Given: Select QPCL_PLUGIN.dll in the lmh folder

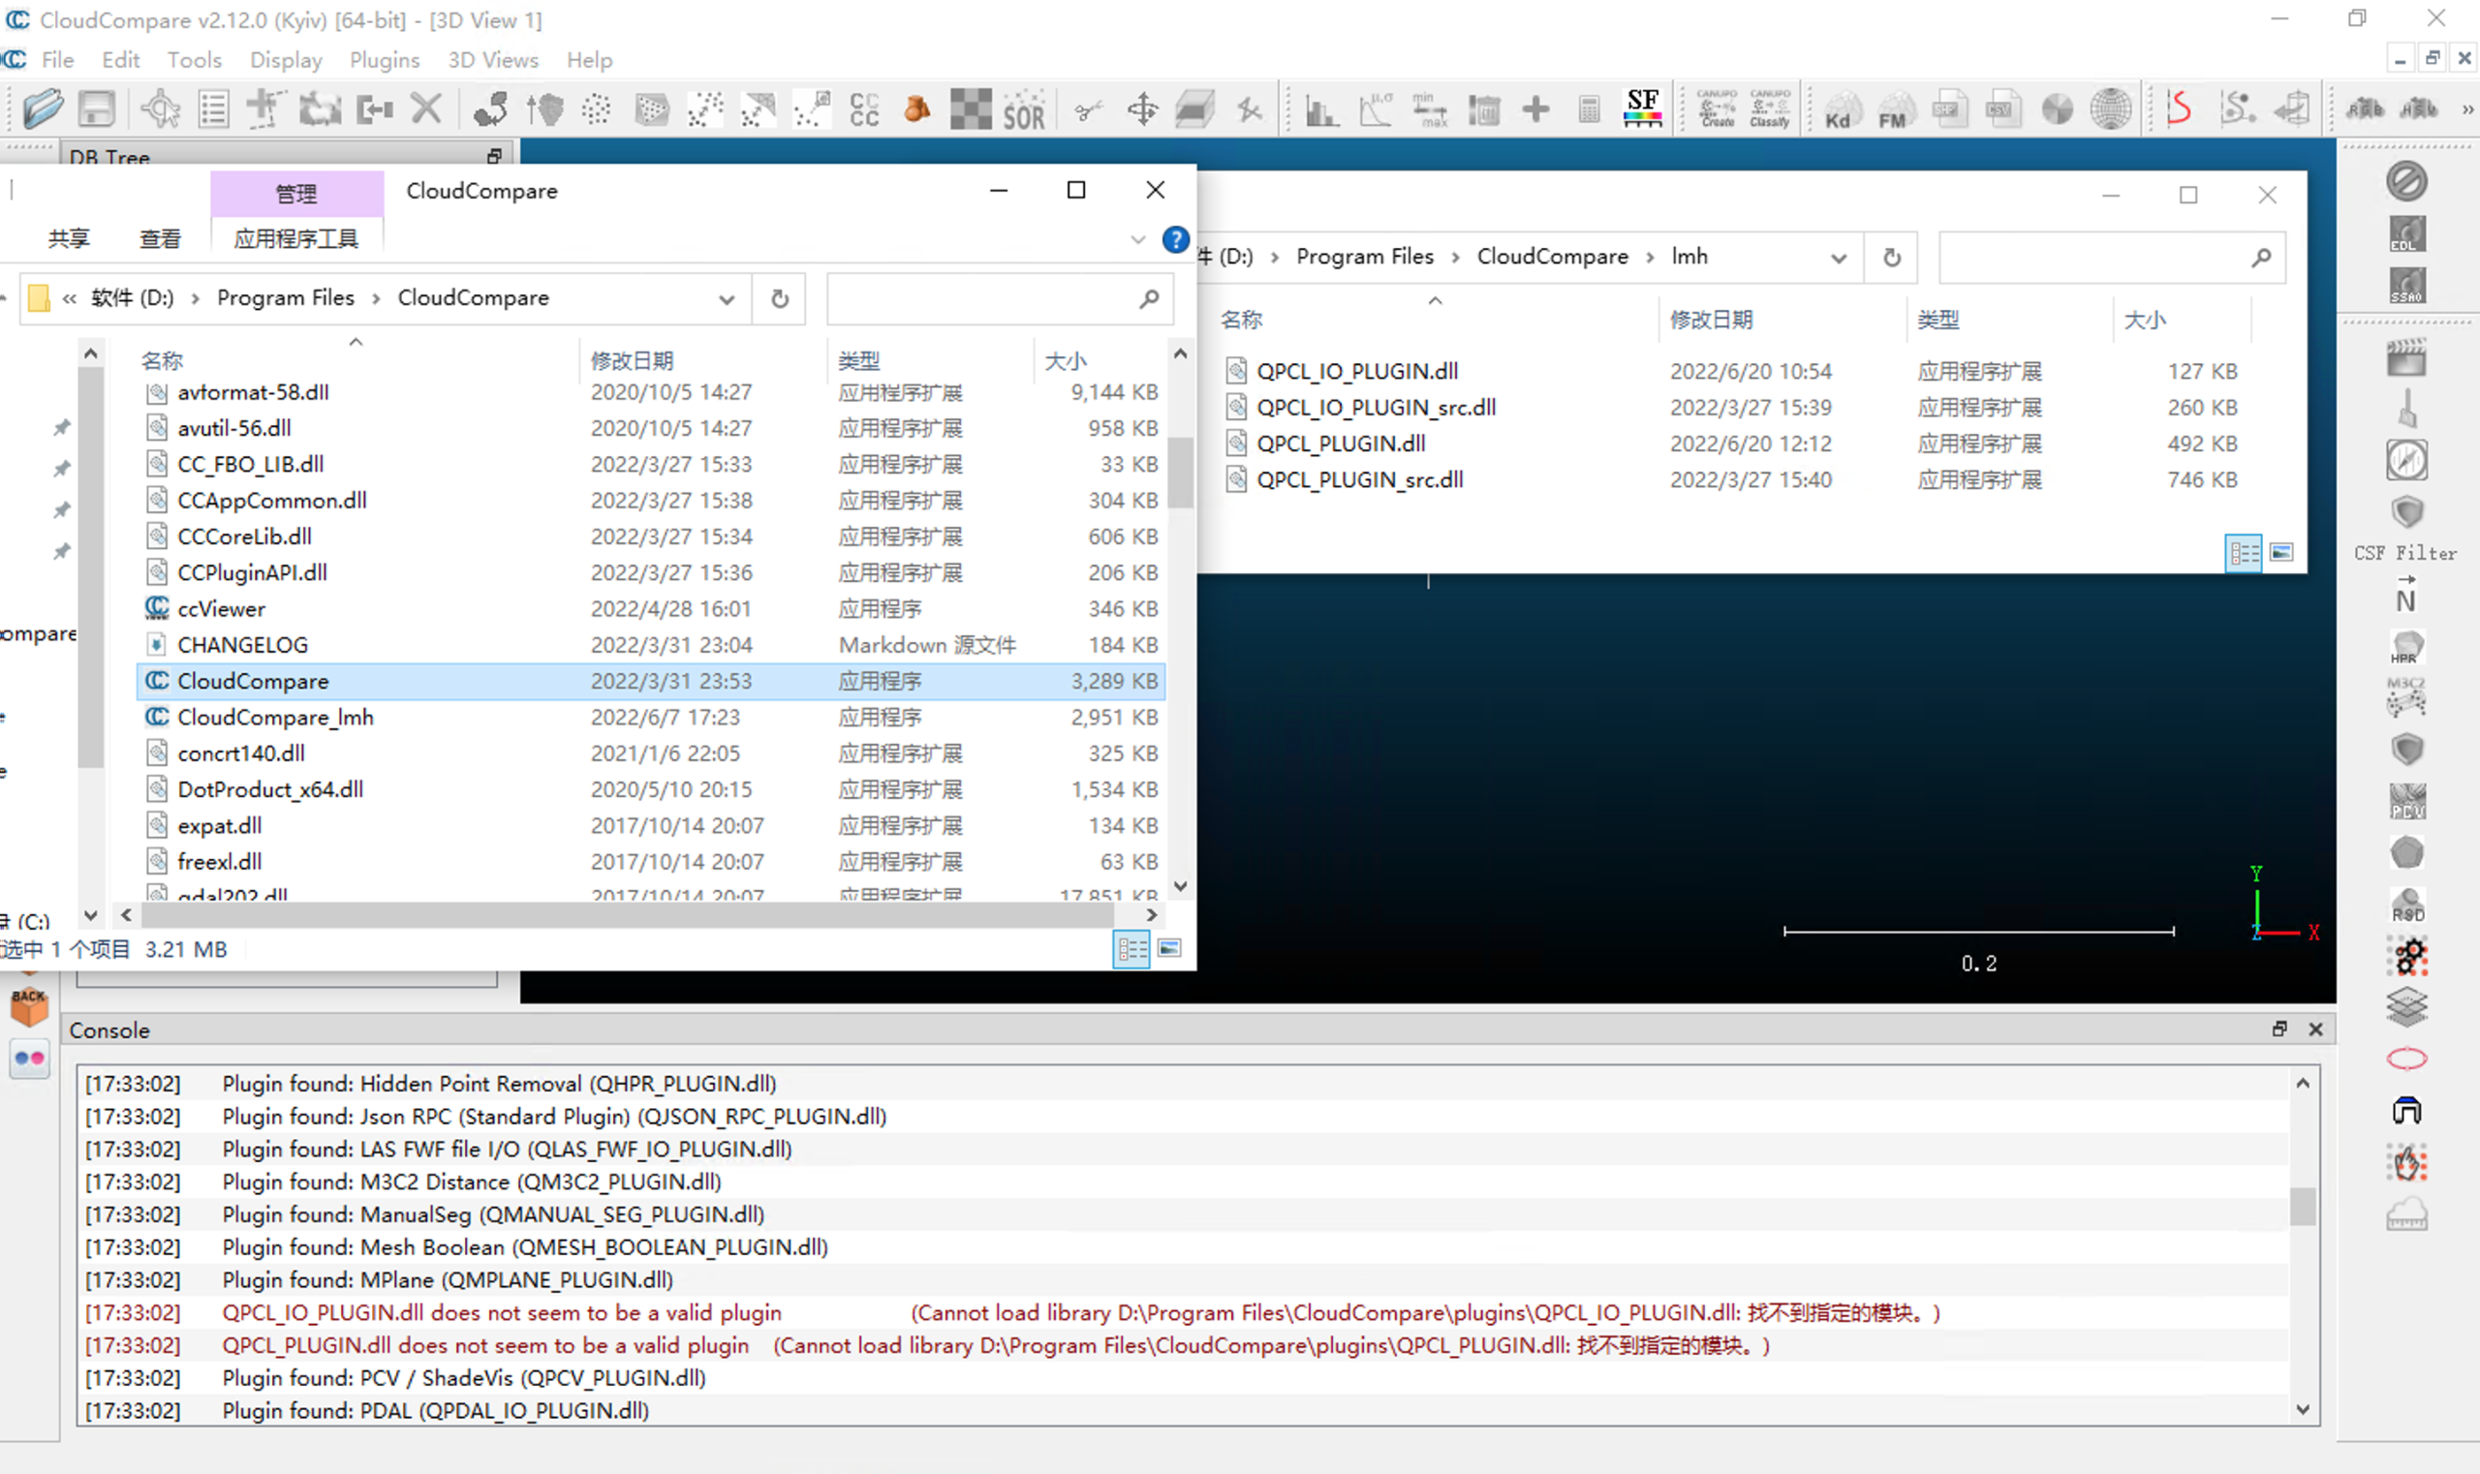Looking at the screenshot, I should point(1342,443).
